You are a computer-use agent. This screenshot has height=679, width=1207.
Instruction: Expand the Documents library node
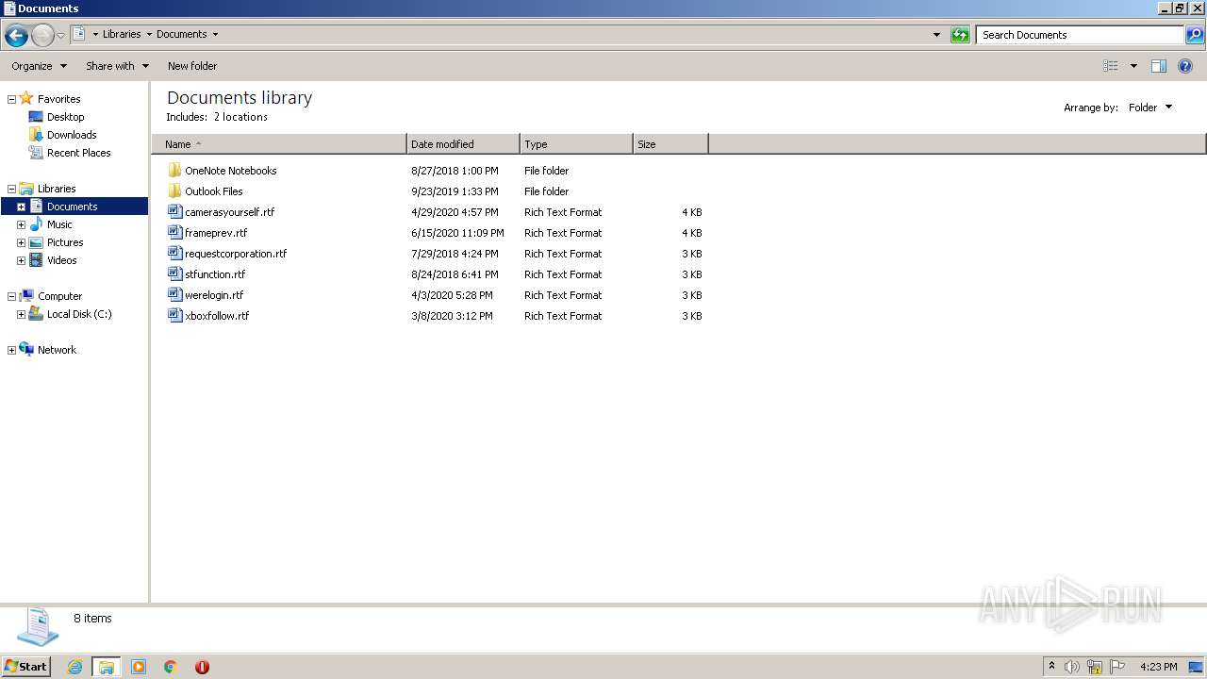21,207
